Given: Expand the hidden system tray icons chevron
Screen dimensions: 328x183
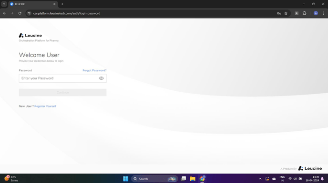Looking at the screenshot, I should coord(260,179).
